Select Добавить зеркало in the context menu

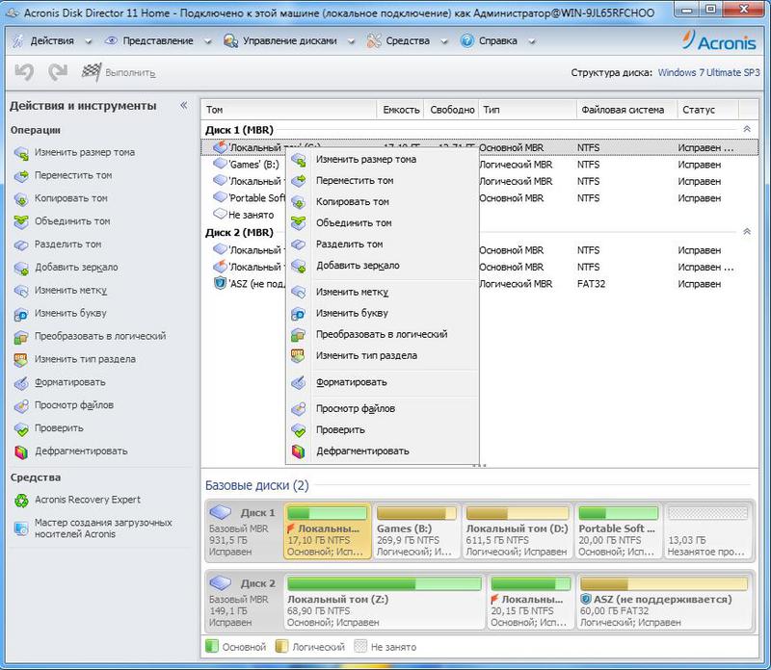pyautogui.click(x=382, y=266)
